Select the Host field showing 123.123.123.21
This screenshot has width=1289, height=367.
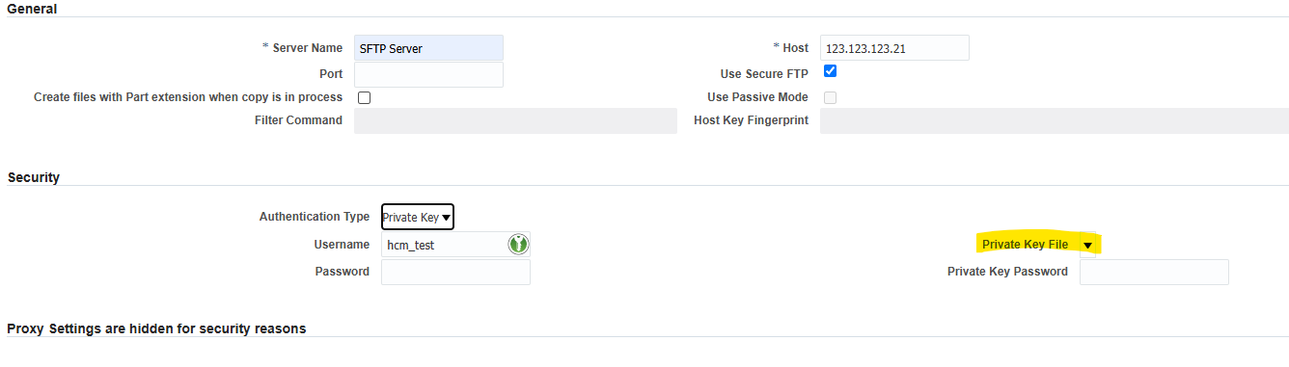click(x=894, y=48)
